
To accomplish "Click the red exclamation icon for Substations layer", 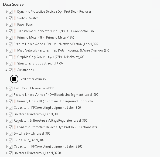I will tap(15, 70).
